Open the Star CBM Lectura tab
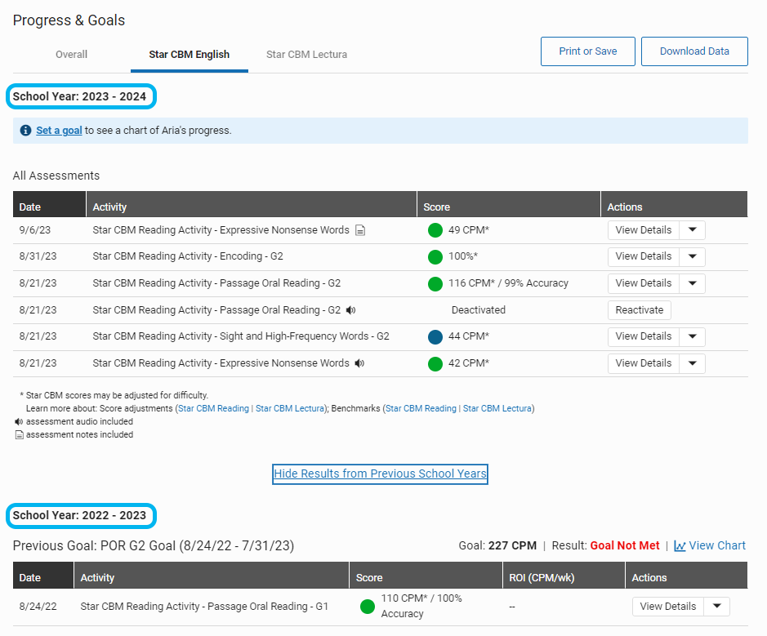This screenshot has width=767, height=636. (x=306, y=54)
